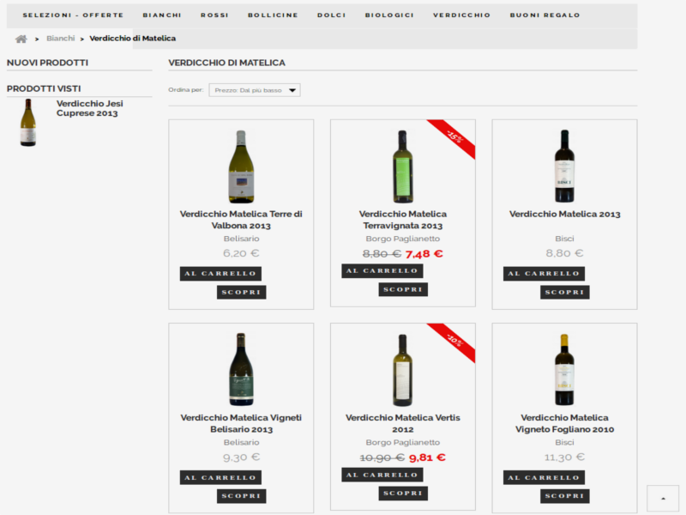Open the Bollicine menu item
686x515 pixels.
point(273,15)
